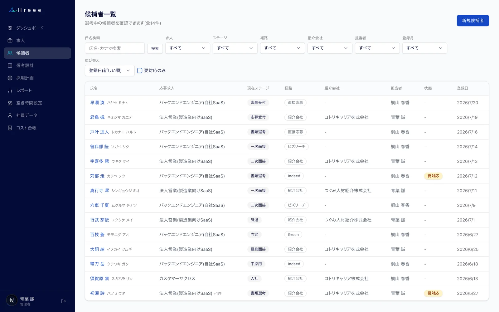Open candidate 百枝 蒼 profile

coord(97,235)
